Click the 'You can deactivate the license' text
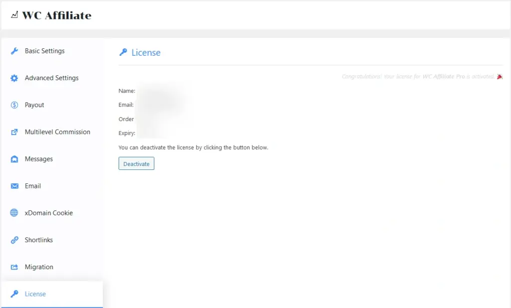 click(x=193, y=148)
